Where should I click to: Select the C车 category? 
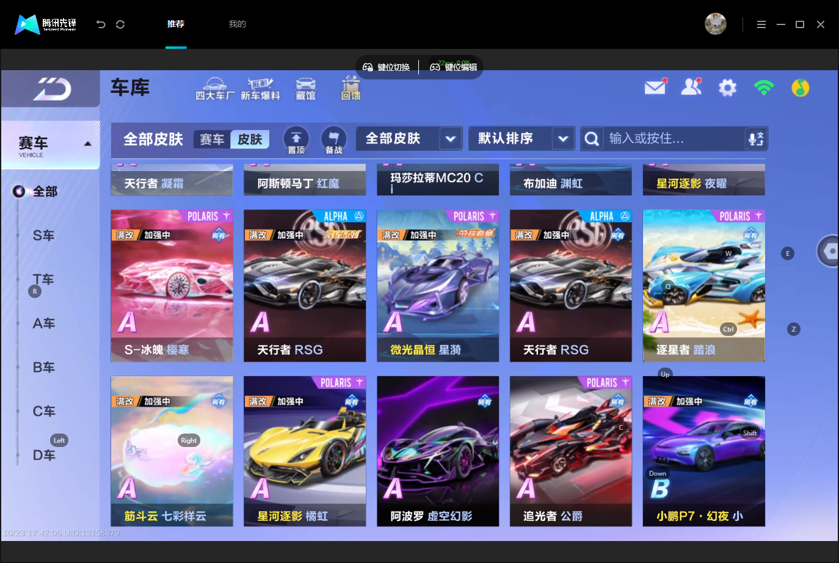coord(44,412)
